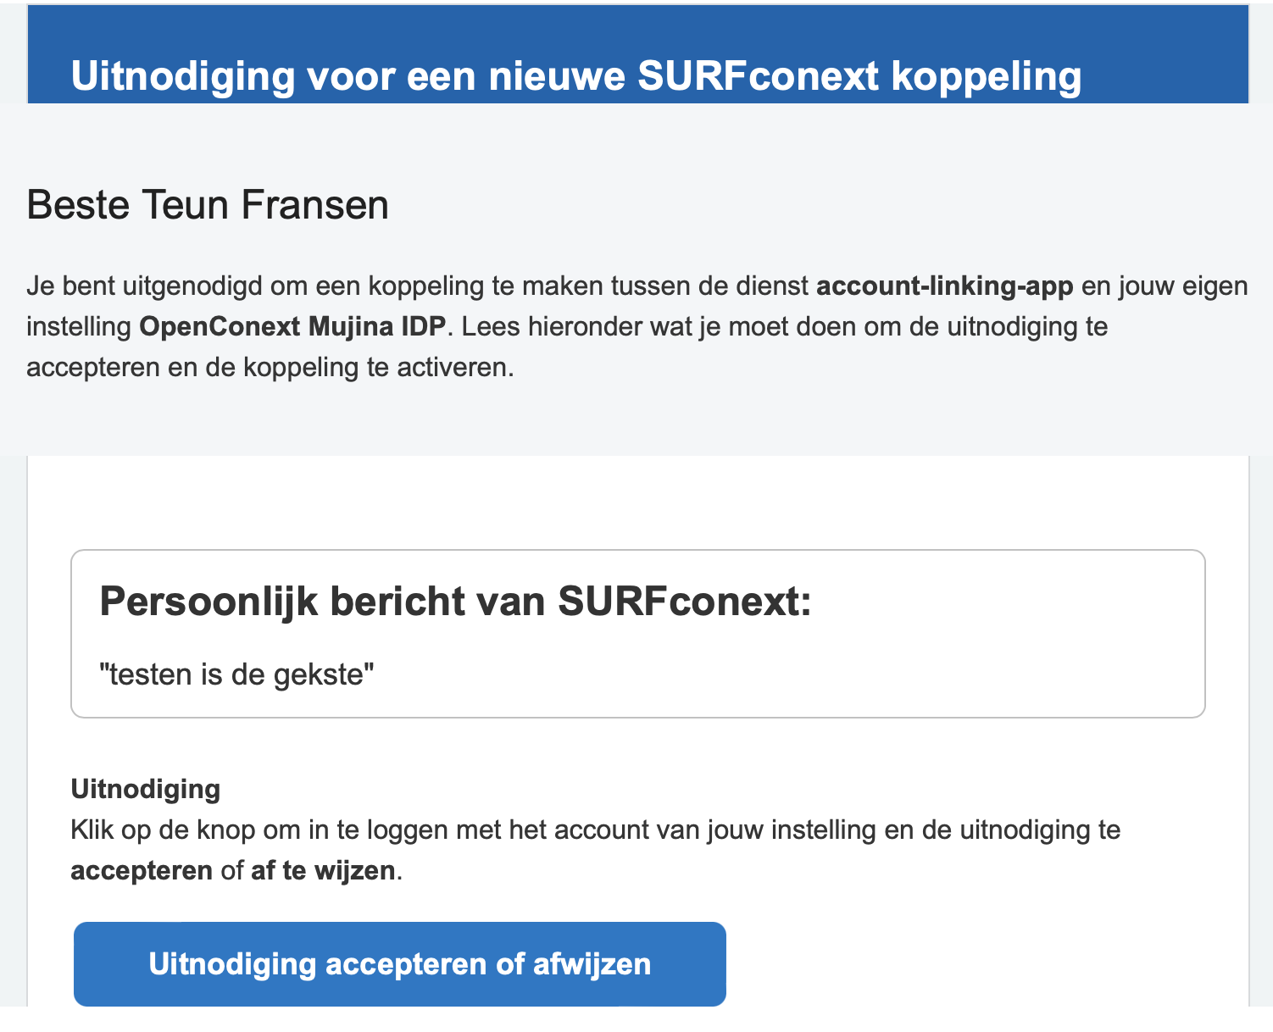Click the blue header title about SURFconext koppeling
The width and height of the screenshot is (1273, 1032).
pyautogui.click(x=576, y=75)
